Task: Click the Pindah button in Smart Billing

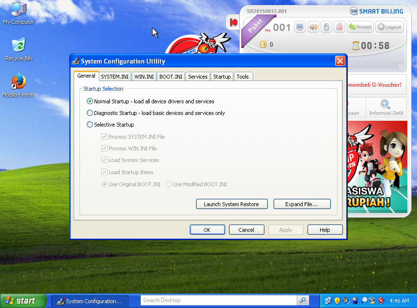Action: (360, 27)
